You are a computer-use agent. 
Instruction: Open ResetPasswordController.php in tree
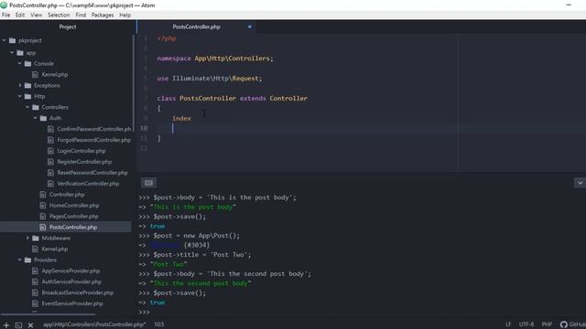pos(92,173)
